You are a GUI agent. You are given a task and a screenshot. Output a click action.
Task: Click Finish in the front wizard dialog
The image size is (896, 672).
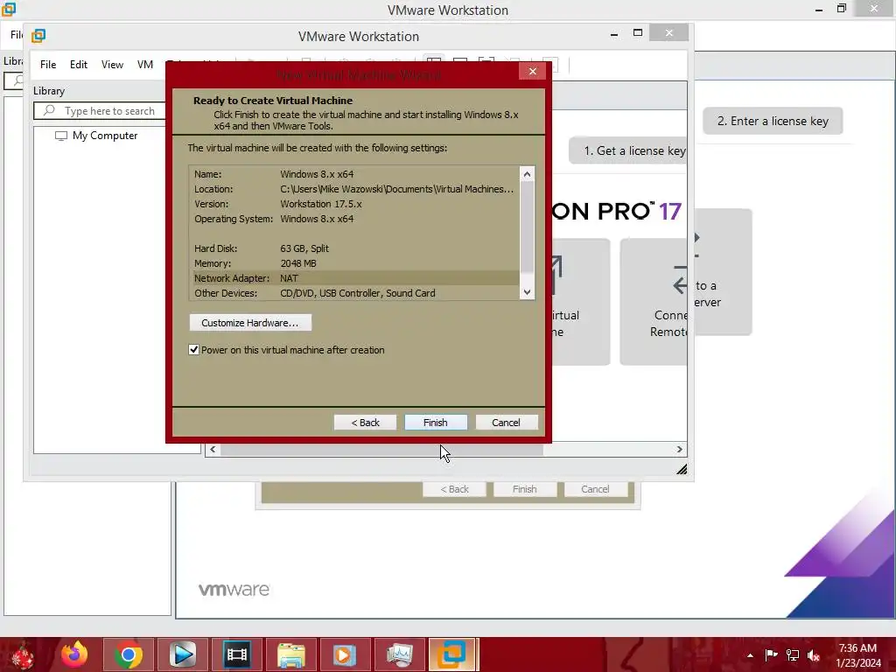pos(436,423)
